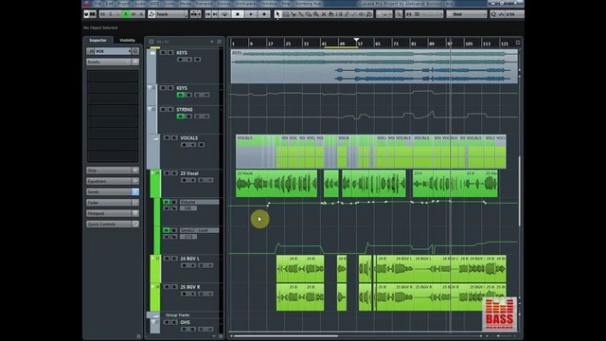
Task: Switch to the Inspector tab
Action: coord(98,40)
